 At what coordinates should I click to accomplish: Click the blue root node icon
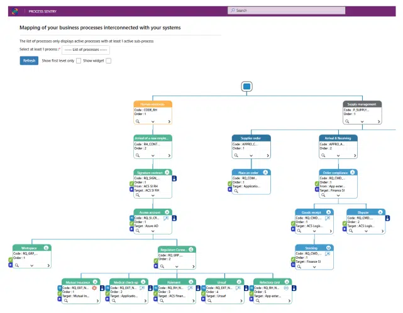click(x=247, y=86)
